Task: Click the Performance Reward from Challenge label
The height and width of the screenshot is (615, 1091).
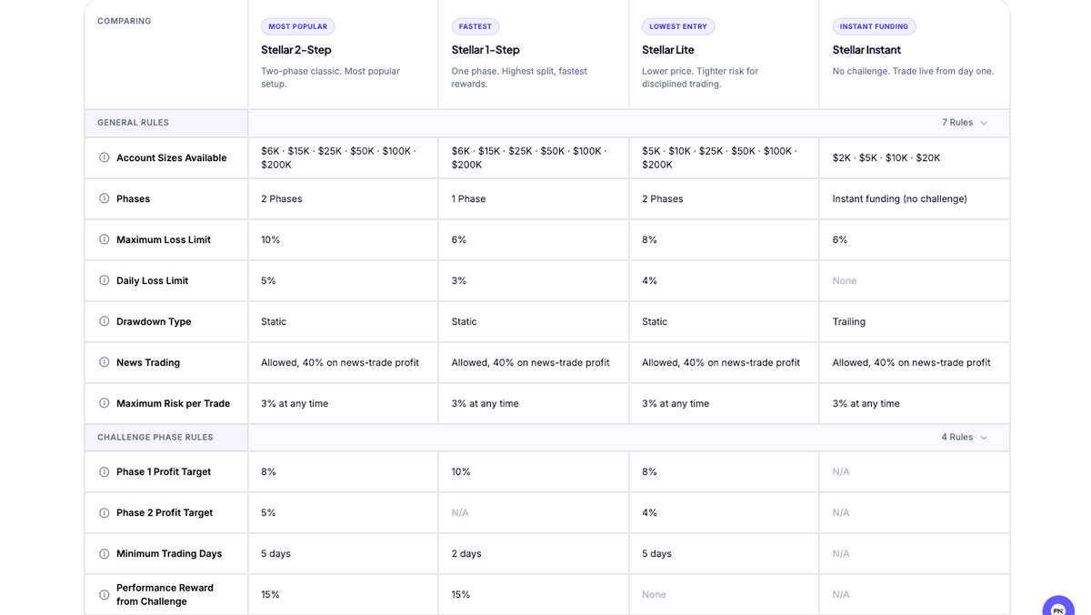Action: [165, 594]
